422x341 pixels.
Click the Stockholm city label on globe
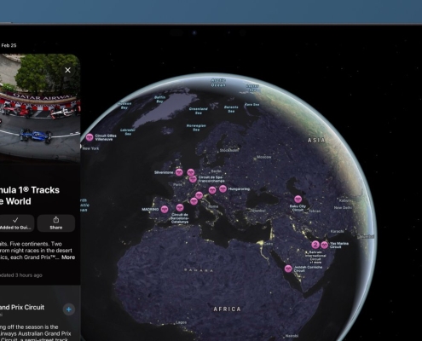tap(229, 150)
